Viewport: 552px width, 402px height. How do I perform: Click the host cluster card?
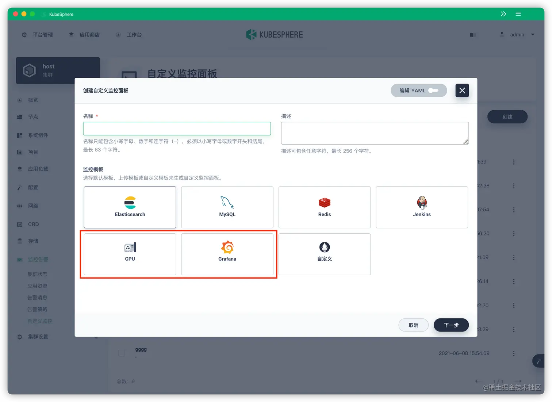tap(58, 70)
